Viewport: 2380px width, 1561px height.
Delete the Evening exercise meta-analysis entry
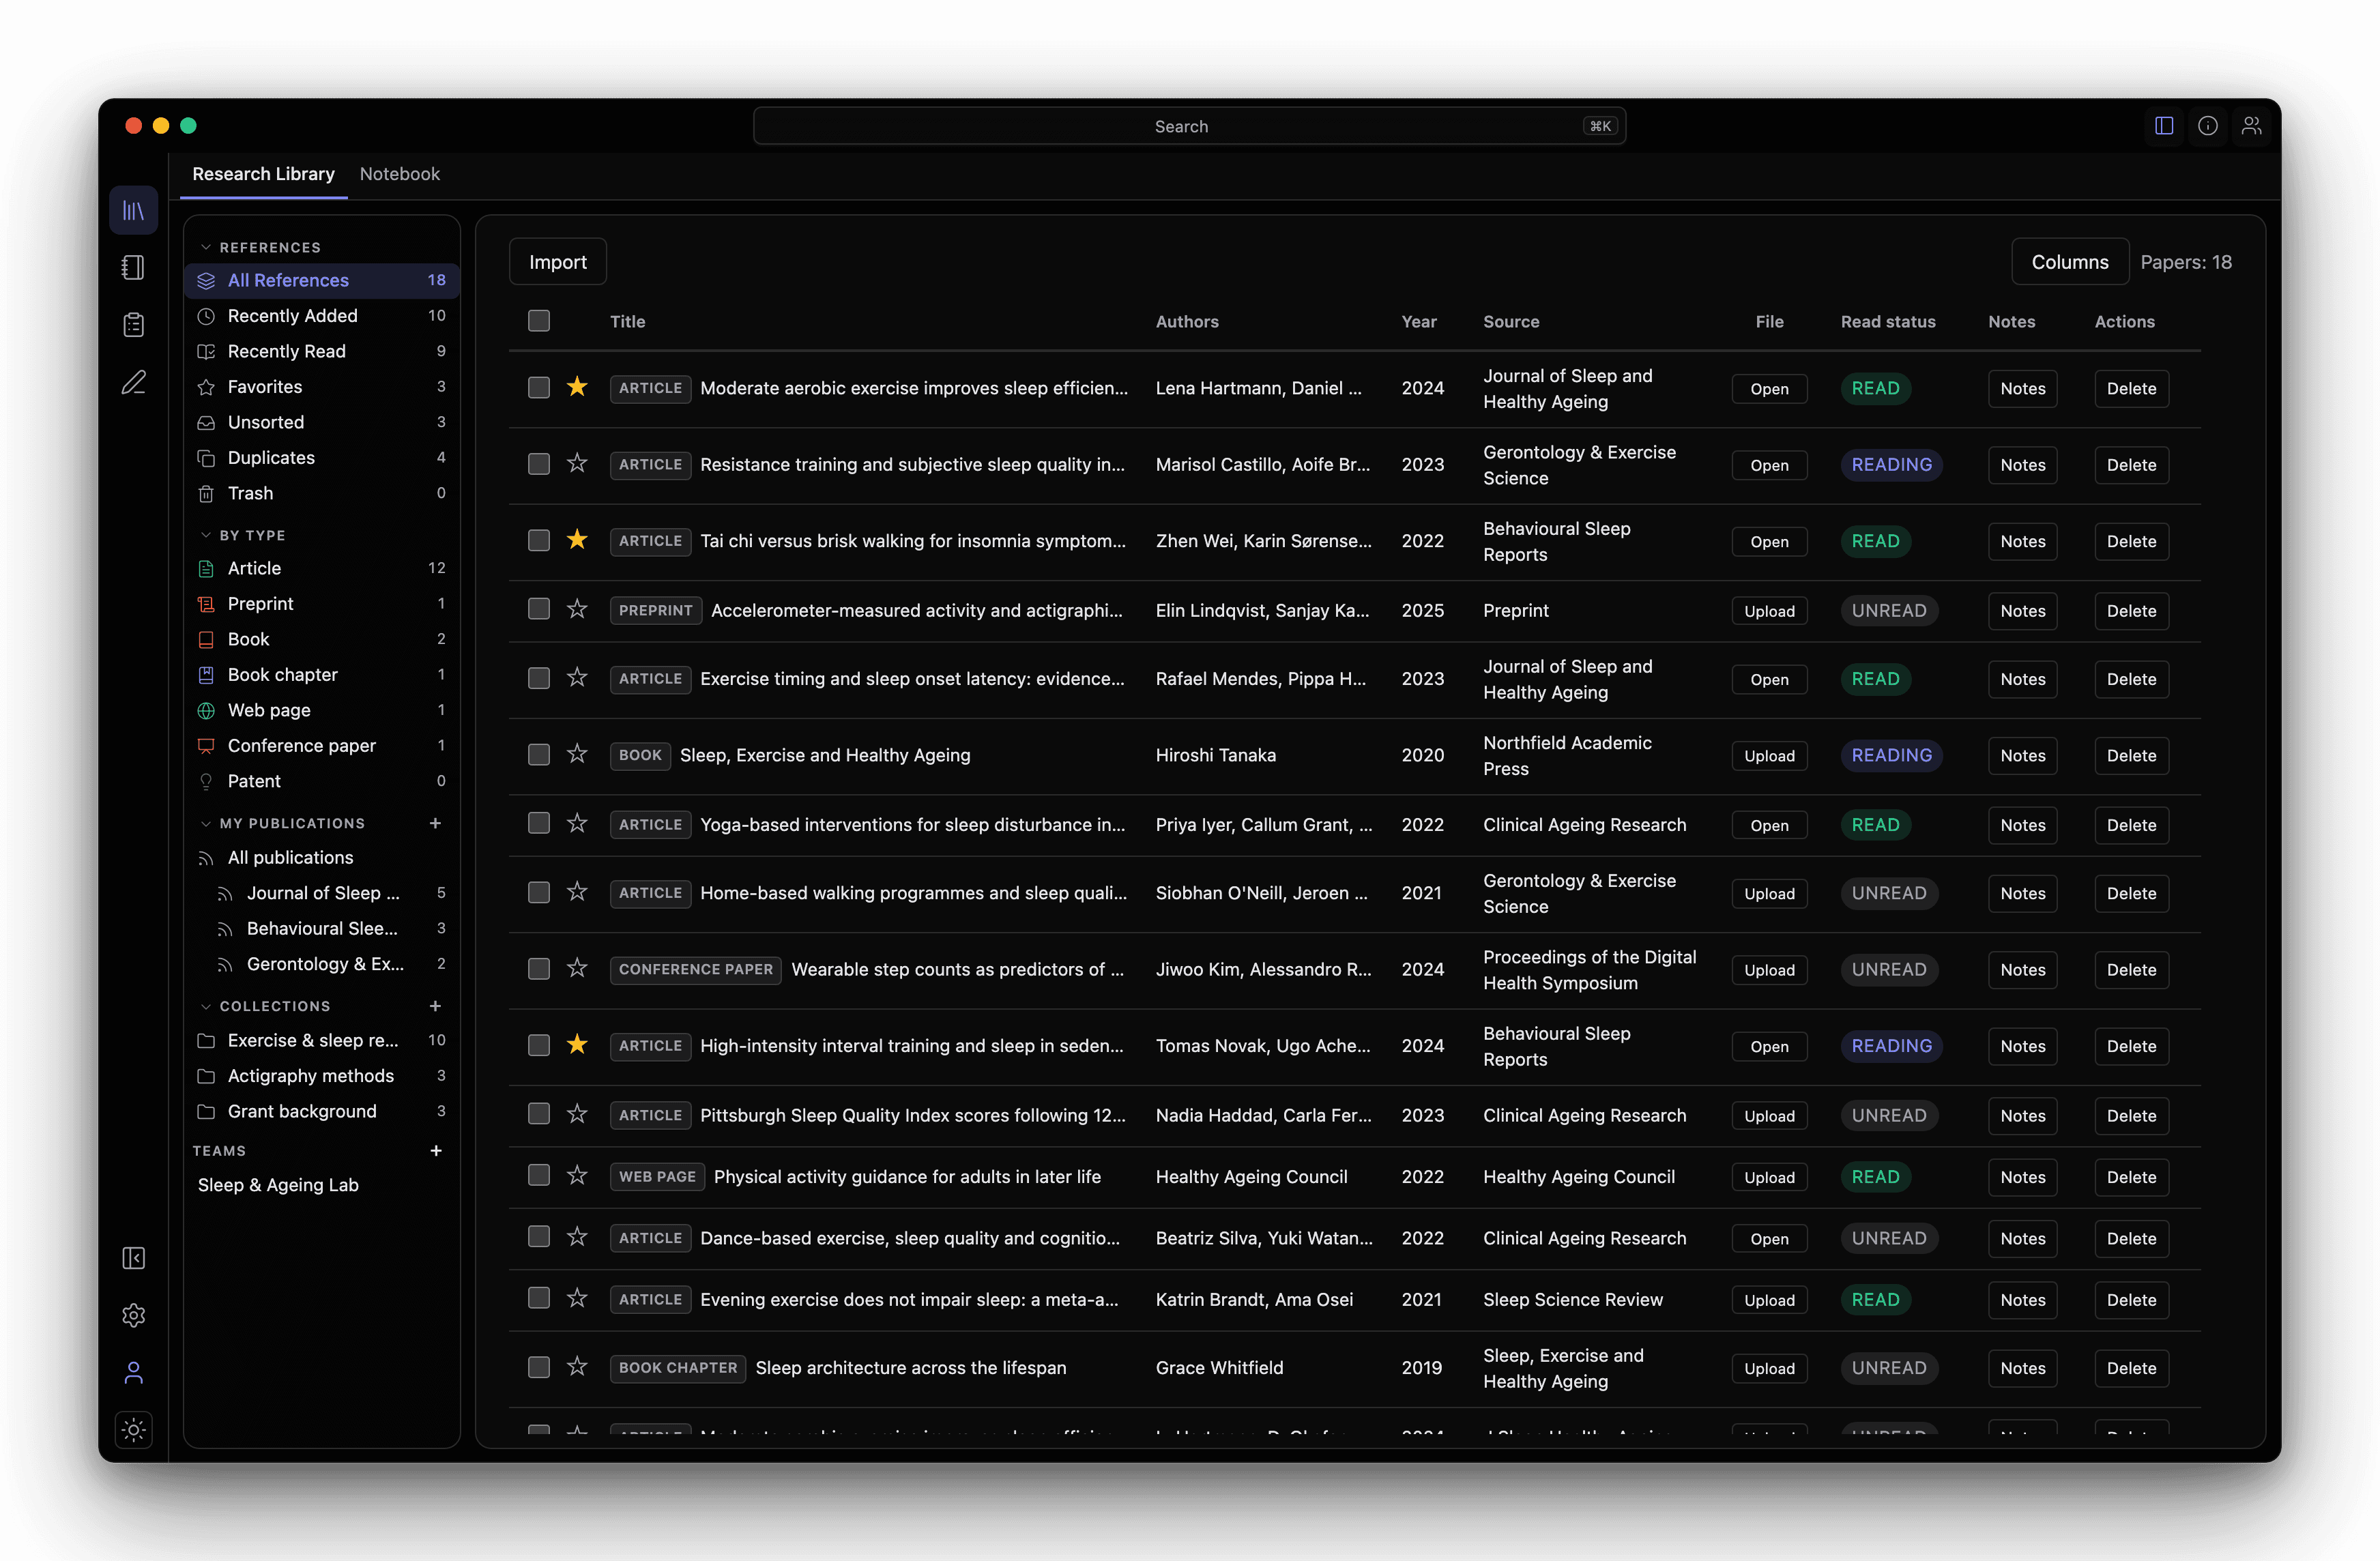(2131, 1300)
